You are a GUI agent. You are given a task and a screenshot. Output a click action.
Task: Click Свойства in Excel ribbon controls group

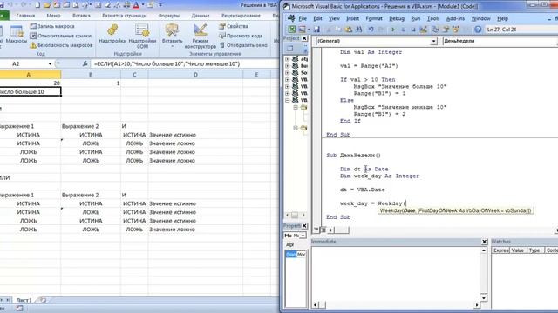click(x=234, y=26)
